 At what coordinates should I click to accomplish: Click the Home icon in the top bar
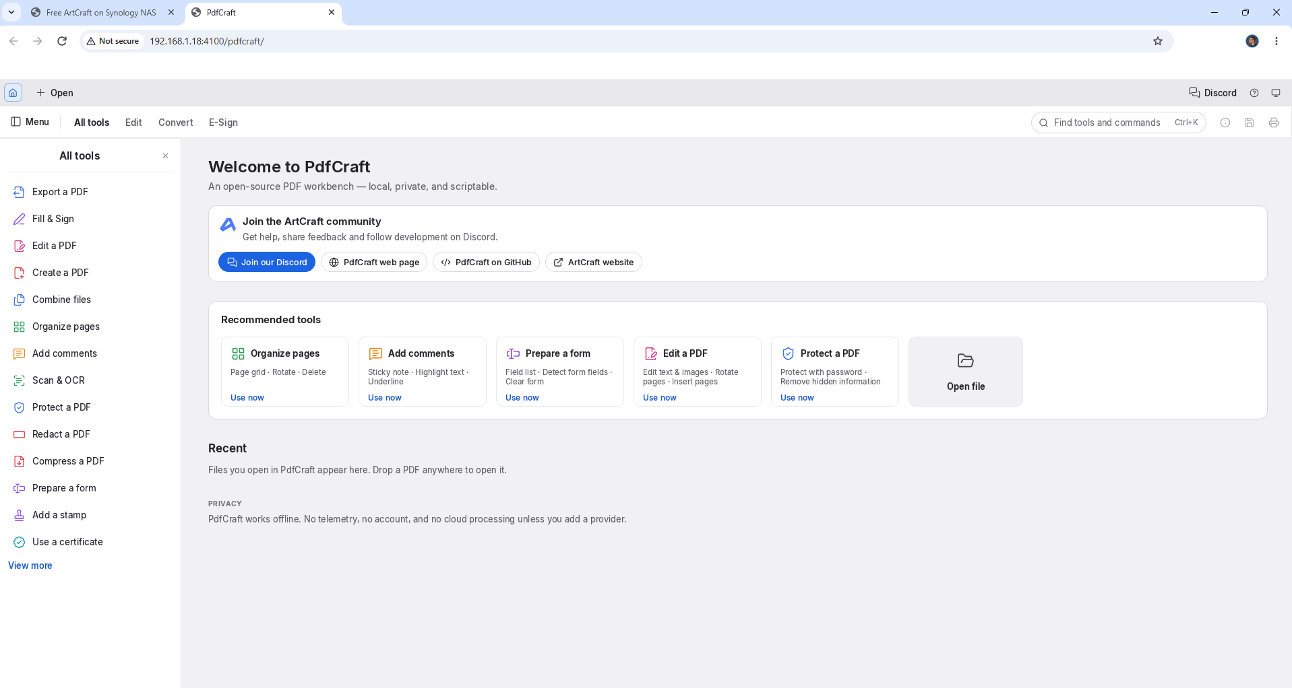13,93
